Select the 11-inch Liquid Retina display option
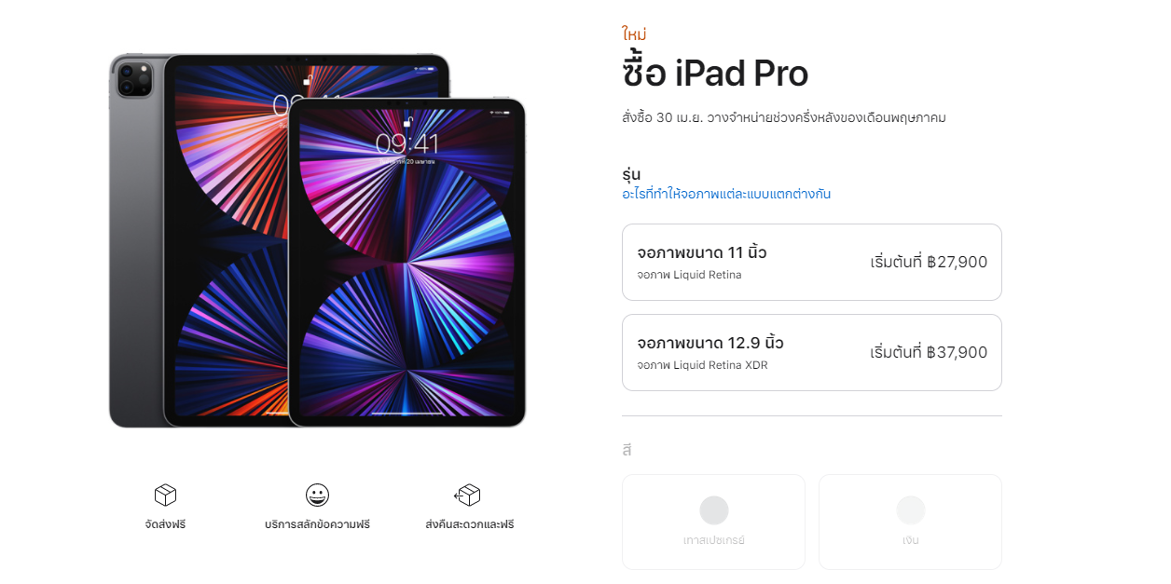The height and width of the screenshot is (584, 1171). [811, 262]
